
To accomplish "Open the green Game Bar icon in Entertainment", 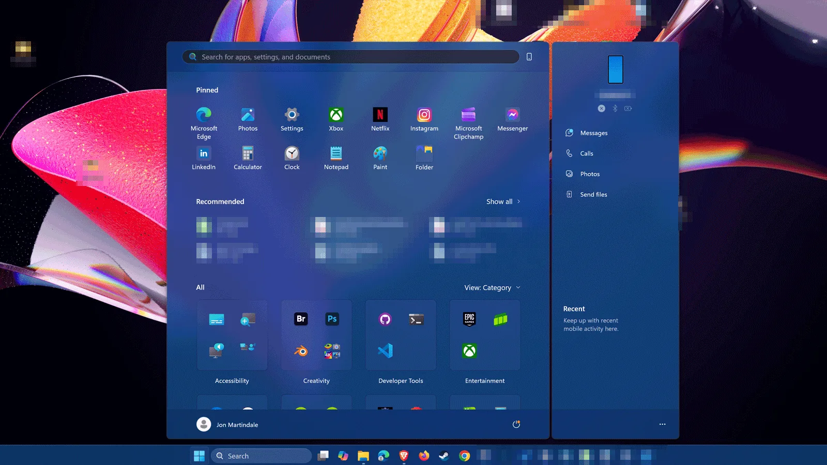I will [500, 319].
